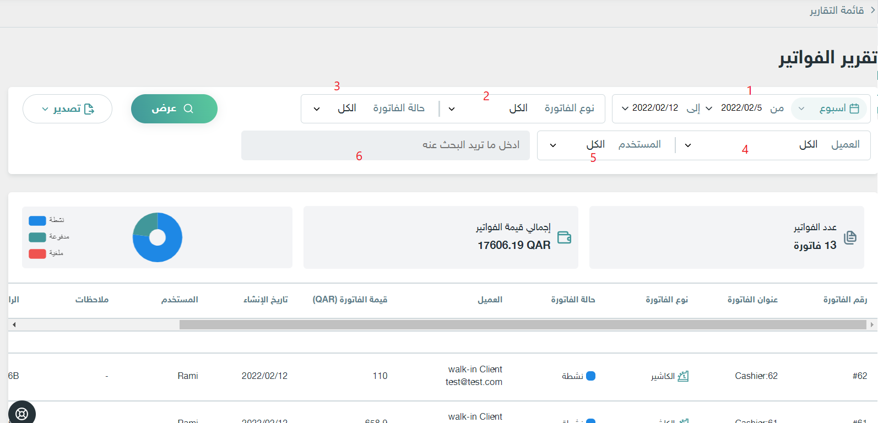Click the 2022/02/12 creation date for #62
Viewport: 878px width, 423px height.
pos(264,376)
